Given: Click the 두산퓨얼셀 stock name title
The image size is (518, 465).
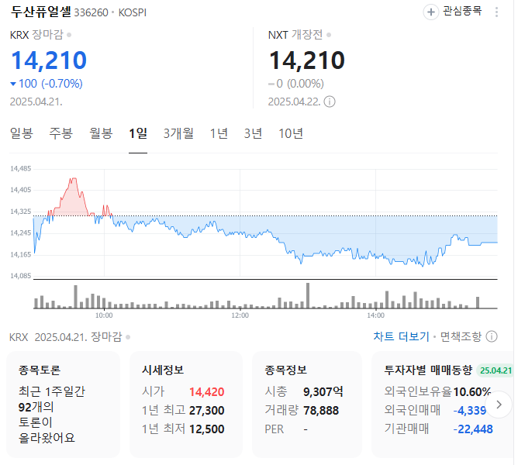Looking at the screenshot, I should pos(41,12).
